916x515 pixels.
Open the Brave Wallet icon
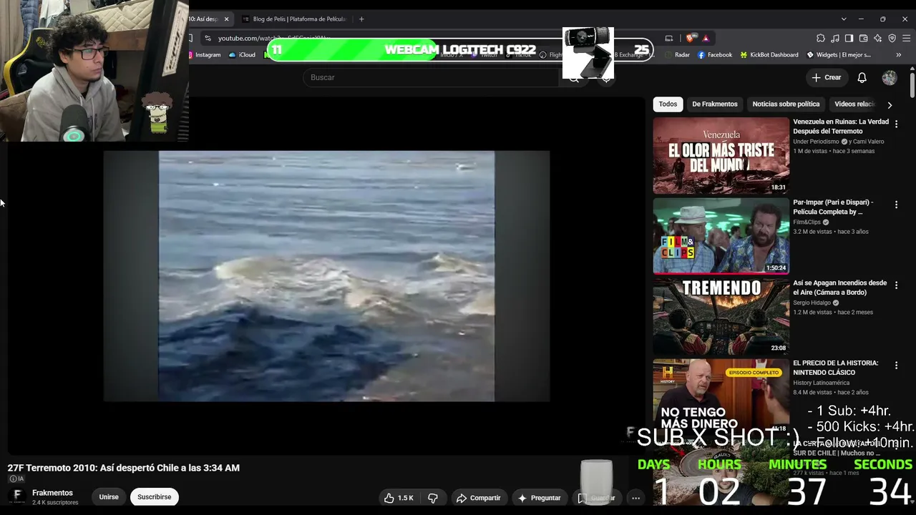point(863,38)
